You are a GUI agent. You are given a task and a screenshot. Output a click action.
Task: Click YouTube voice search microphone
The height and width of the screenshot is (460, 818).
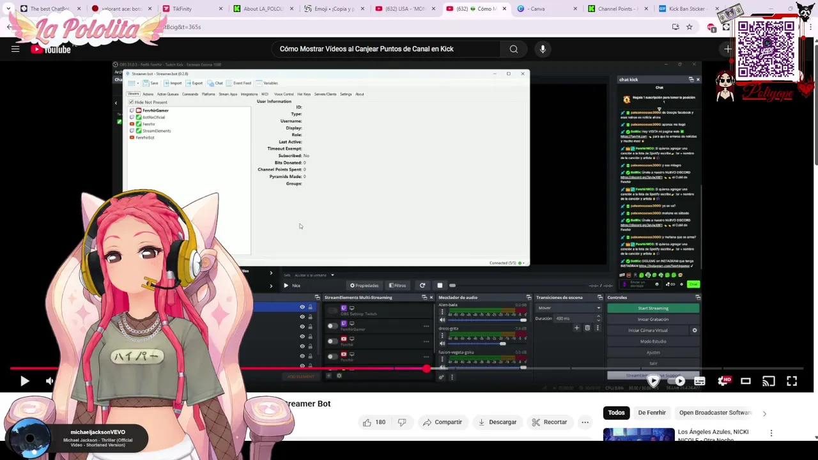point(543,49)
